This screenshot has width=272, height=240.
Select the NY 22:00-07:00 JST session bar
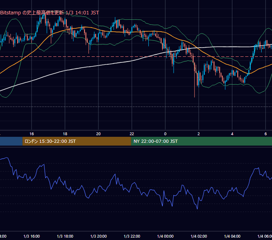201,141
